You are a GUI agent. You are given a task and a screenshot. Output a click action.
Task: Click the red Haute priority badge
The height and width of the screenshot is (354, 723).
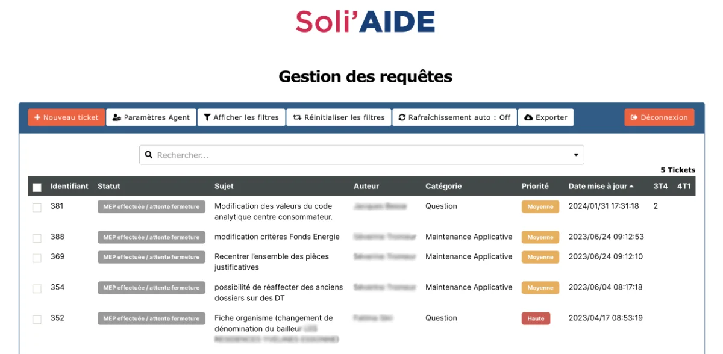coord(536,318)
